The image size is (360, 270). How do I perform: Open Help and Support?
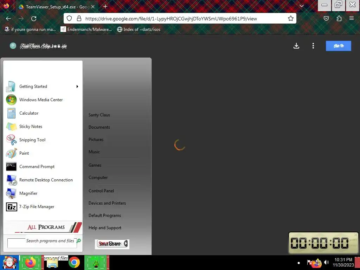click(105, 228)
